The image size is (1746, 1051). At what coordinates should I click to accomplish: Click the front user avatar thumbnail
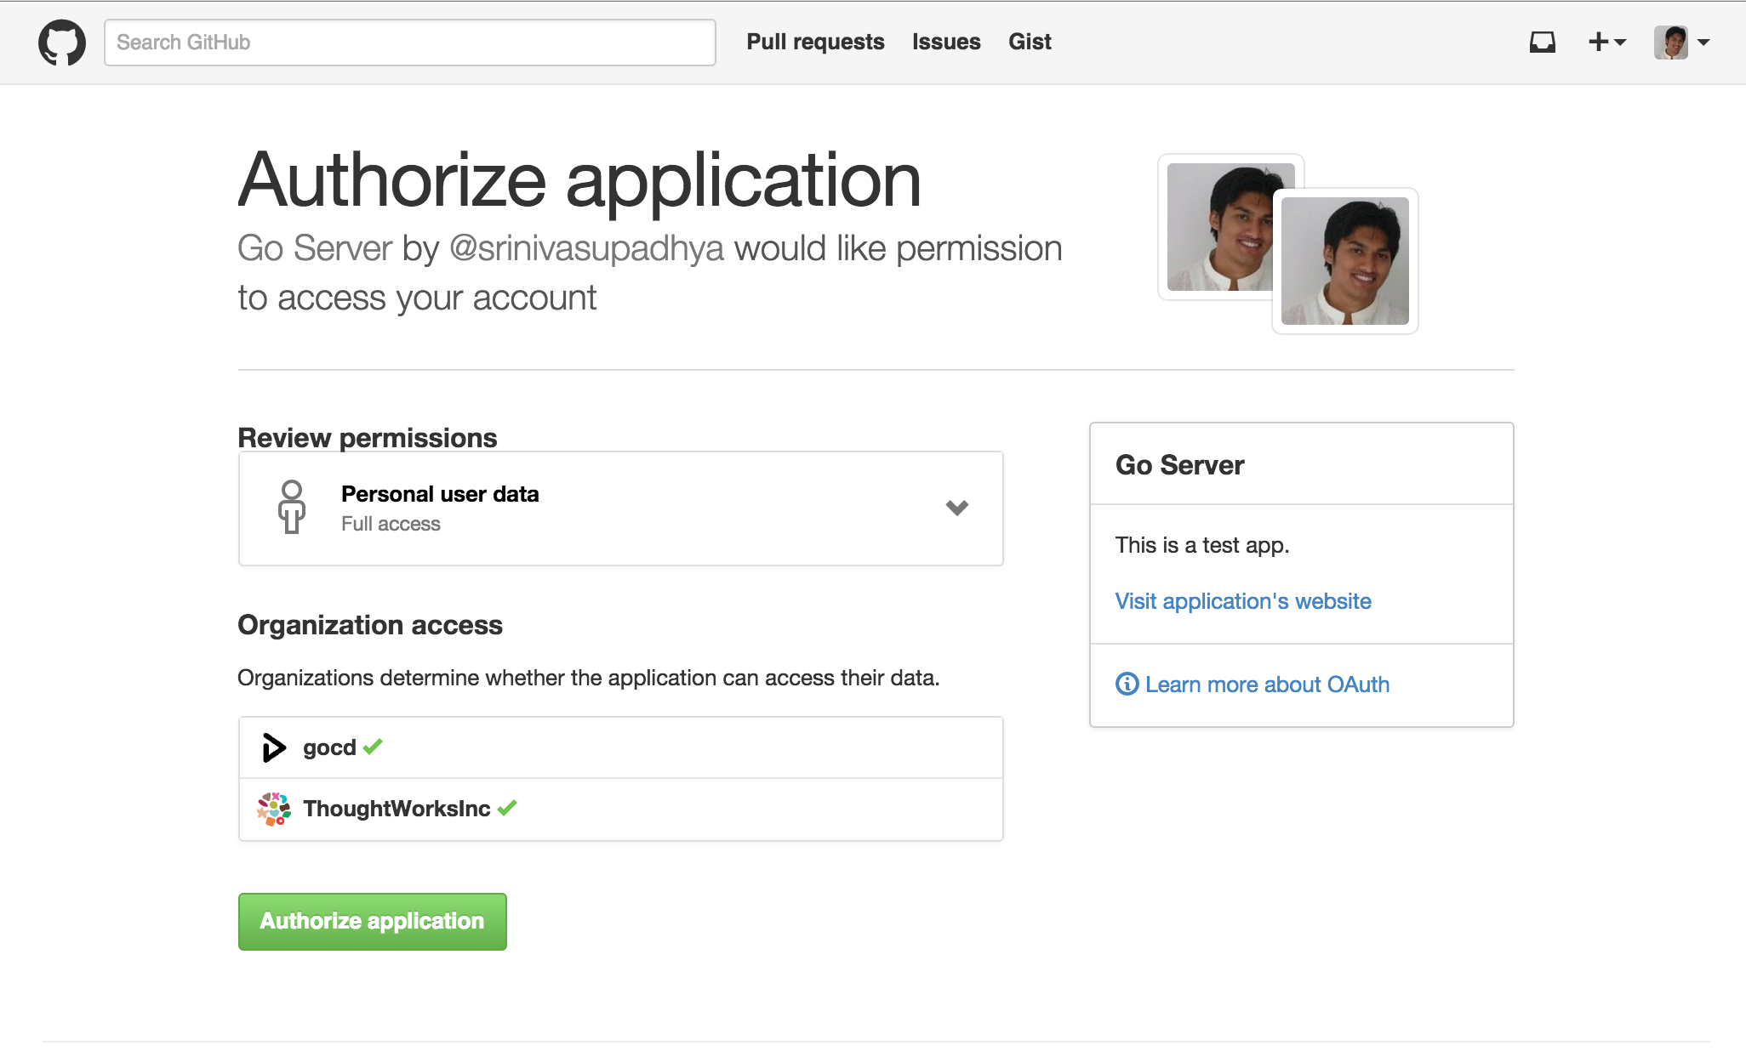pos(1344,261)
